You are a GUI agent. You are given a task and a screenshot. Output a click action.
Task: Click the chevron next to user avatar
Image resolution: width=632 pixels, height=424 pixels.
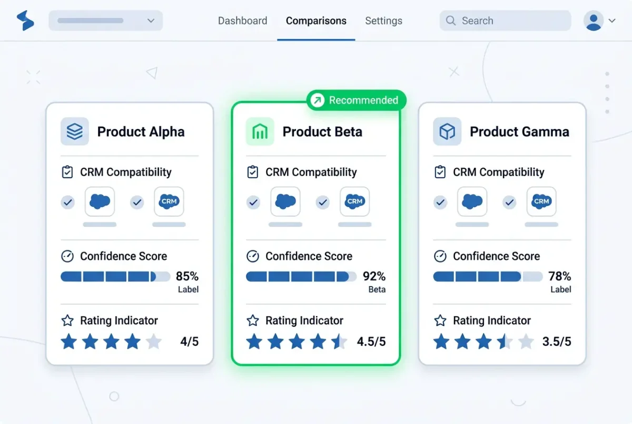coord(611,21)
